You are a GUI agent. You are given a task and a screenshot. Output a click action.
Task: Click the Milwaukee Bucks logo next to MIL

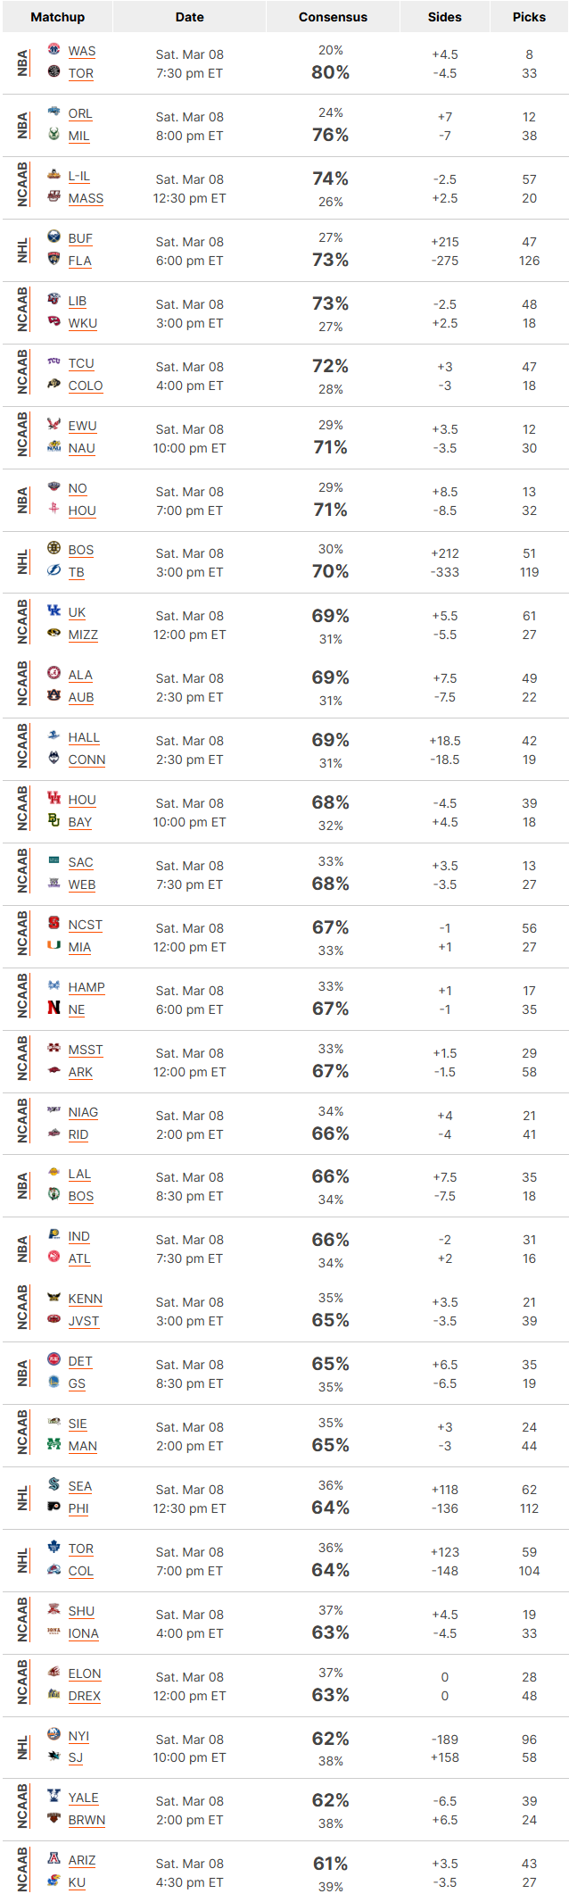54,134
